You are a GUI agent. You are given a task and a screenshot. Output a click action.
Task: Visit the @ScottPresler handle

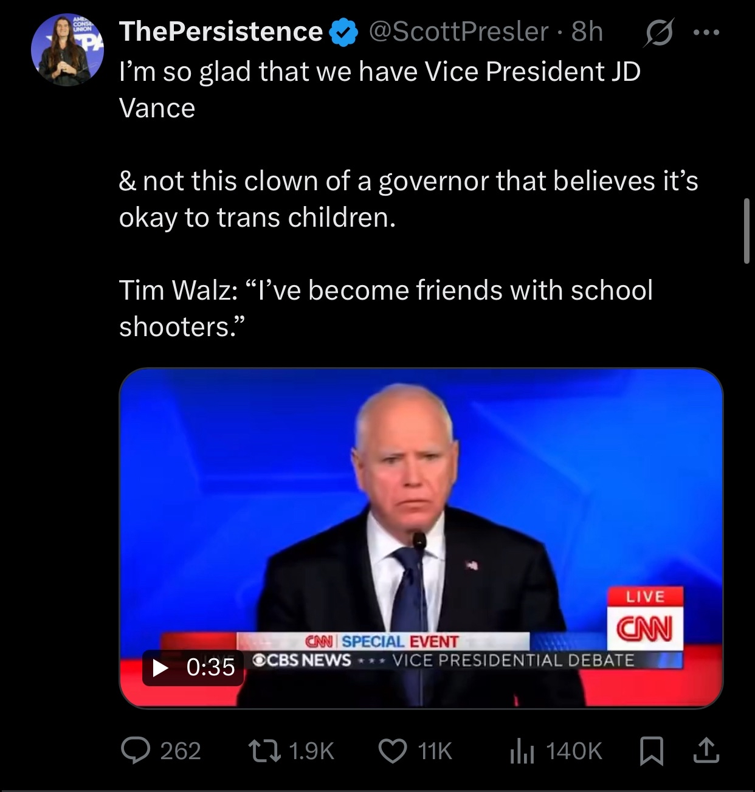click(458, 32)
